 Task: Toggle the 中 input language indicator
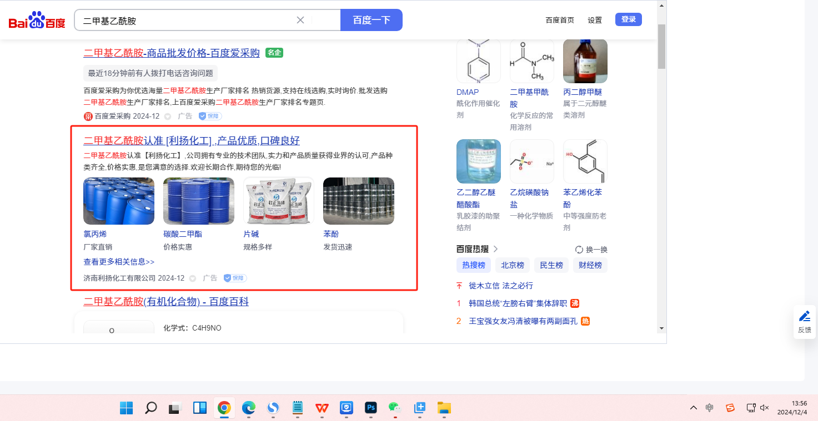[710, 408]
